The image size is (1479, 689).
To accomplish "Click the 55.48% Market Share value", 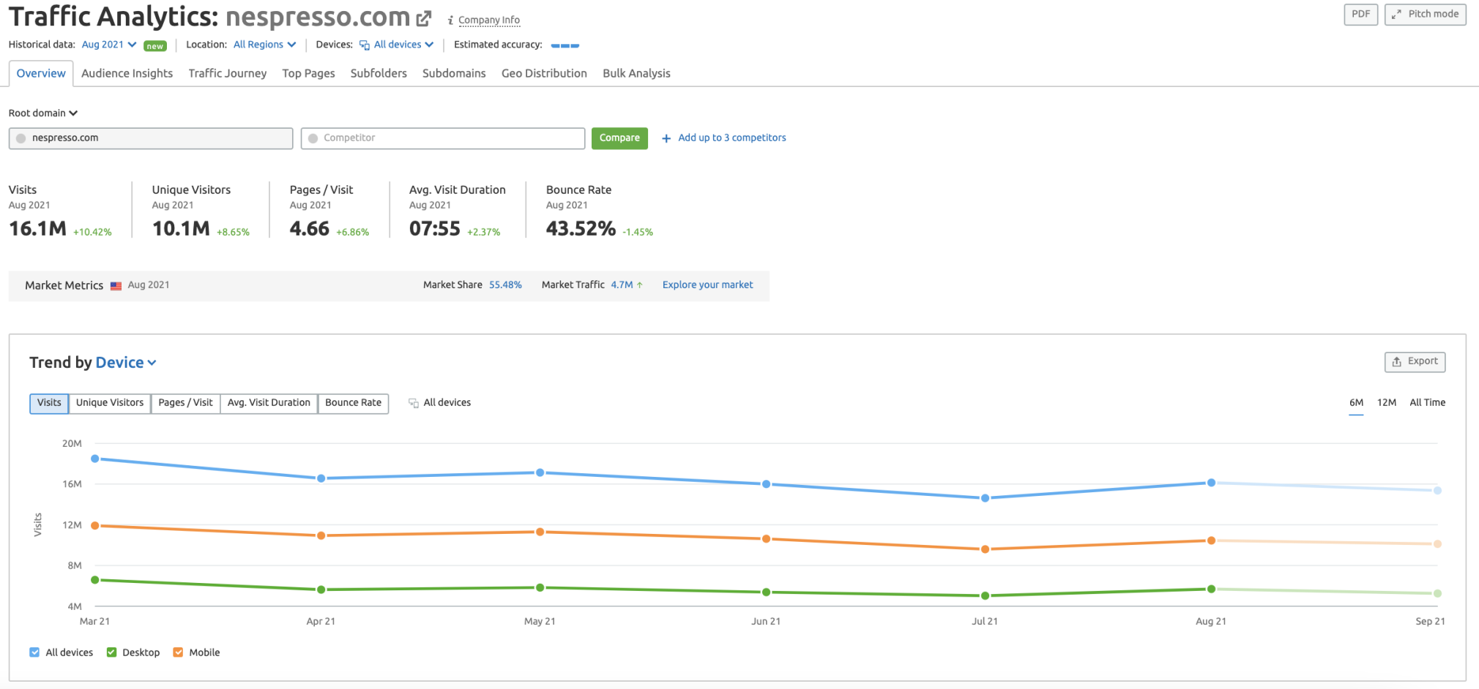I will point(505,285).
